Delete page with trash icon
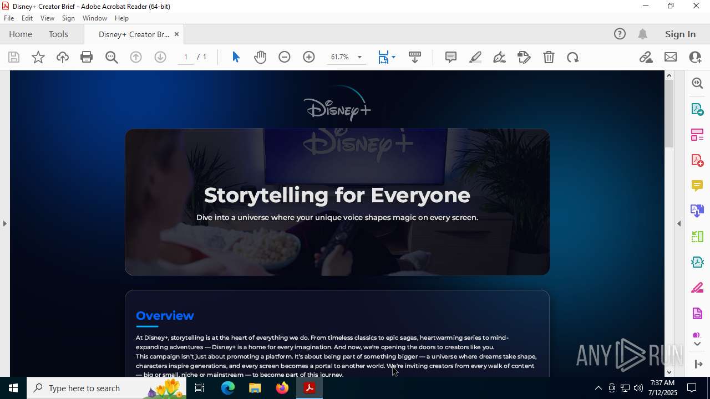Screen dimensions: 710x399 (x=549, y=57)
